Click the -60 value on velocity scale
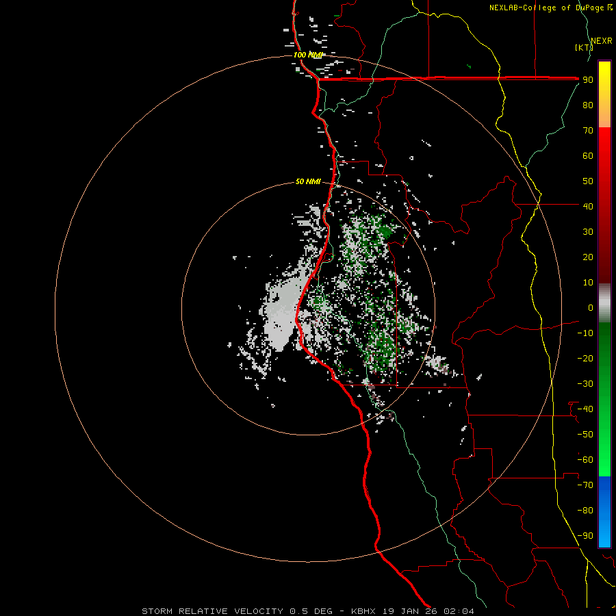616x616 pixels. pos(585,460)
